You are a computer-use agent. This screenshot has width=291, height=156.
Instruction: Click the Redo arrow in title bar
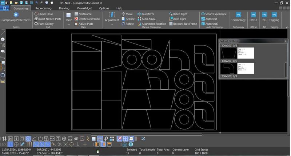pyautogui.click(x=41, y=3)
